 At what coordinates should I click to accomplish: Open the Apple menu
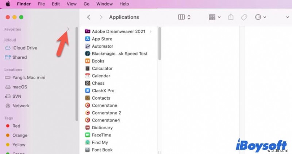click(8, 4)
